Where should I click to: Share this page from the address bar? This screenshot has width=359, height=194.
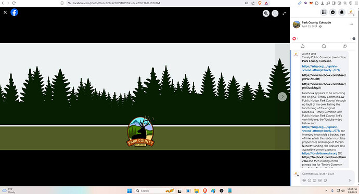coord(253,3)
